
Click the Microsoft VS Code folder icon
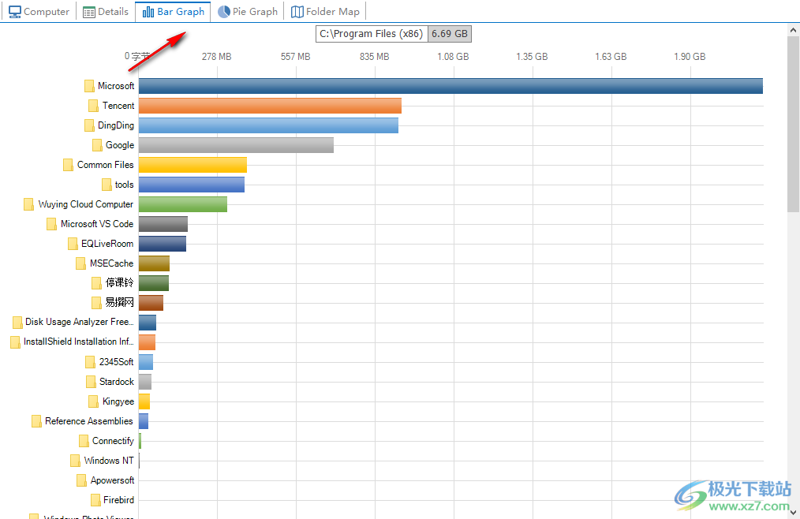point(51,224)
